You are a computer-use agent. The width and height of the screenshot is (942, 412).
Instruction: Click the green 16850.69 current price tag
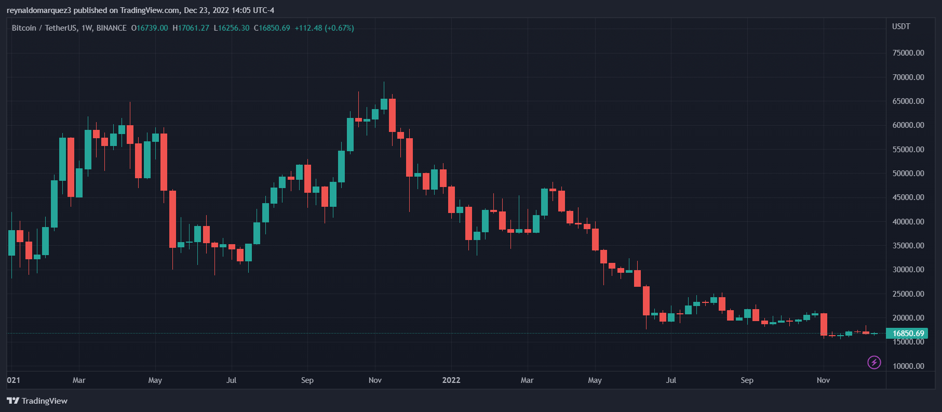pos(908,333)
